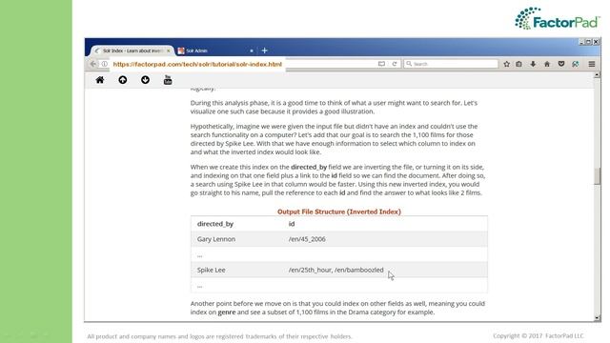Viewport: 610px width, 343px height.
Task: Bookmark this page with star icon
Action: (x=506, y=64)
